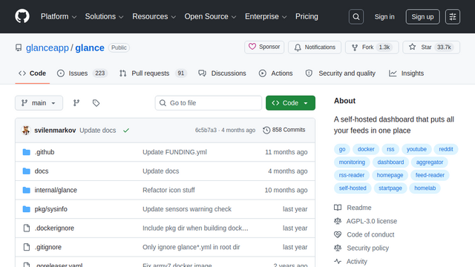Image resolution: width=475 pixels, height=267 pixels.
Task: Click the Readme book icon
Action: click(x=338, y=208)
